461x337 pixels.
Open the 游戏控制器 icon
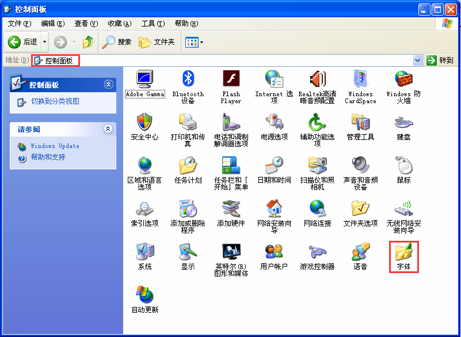[x=317, y=252]
